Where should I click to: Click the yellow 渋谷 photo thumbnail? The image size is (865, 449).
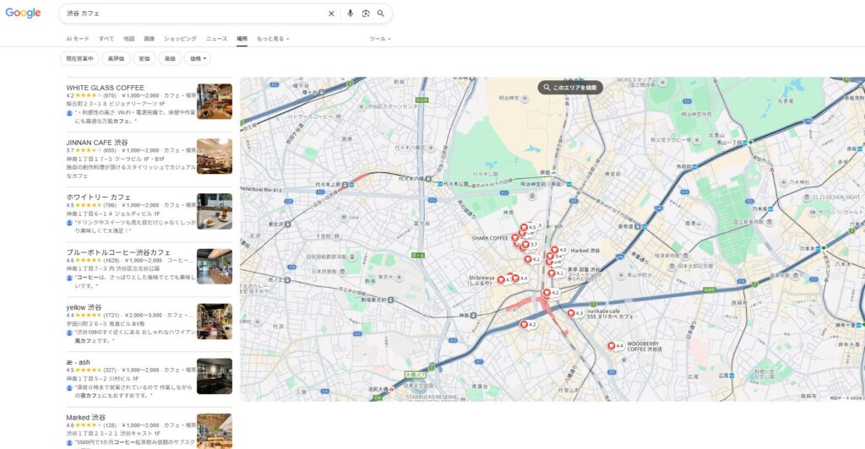(215, 322)
